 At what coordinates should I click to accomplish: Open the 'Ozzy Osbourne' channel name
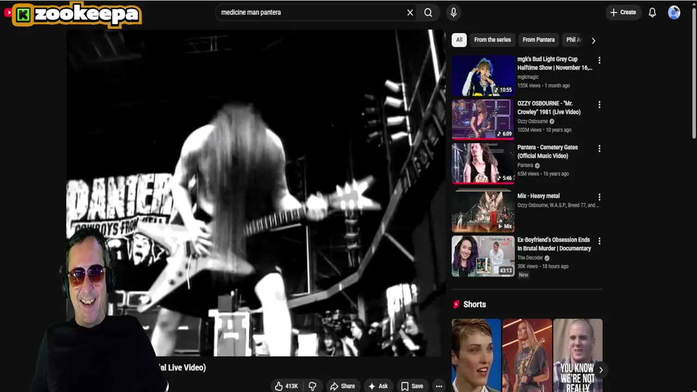[x=533, y=121]
